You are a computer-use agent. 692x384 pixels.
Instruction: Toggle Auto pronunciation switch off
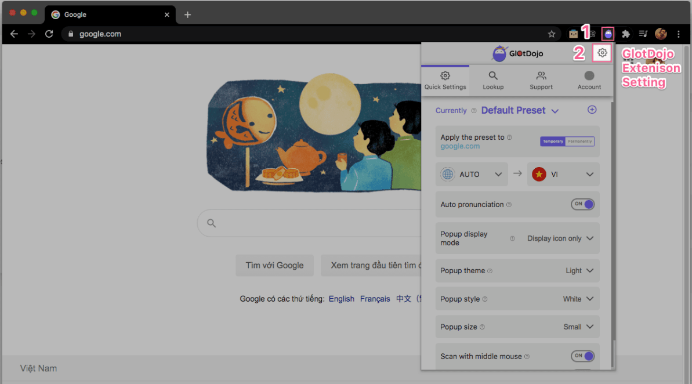(582, 204)
